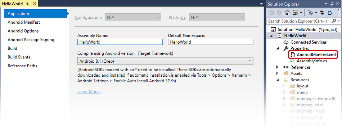Toggle auto-hide pin on Solution Explorer
Image resolution: width=342 pixels, height=139 pixels.
(332, 4)
